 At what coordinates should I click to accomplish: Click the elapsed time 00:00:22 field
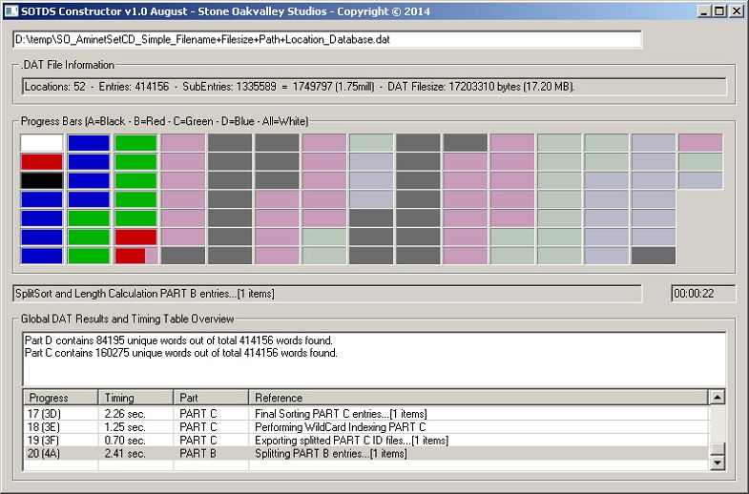pos(703,294)
